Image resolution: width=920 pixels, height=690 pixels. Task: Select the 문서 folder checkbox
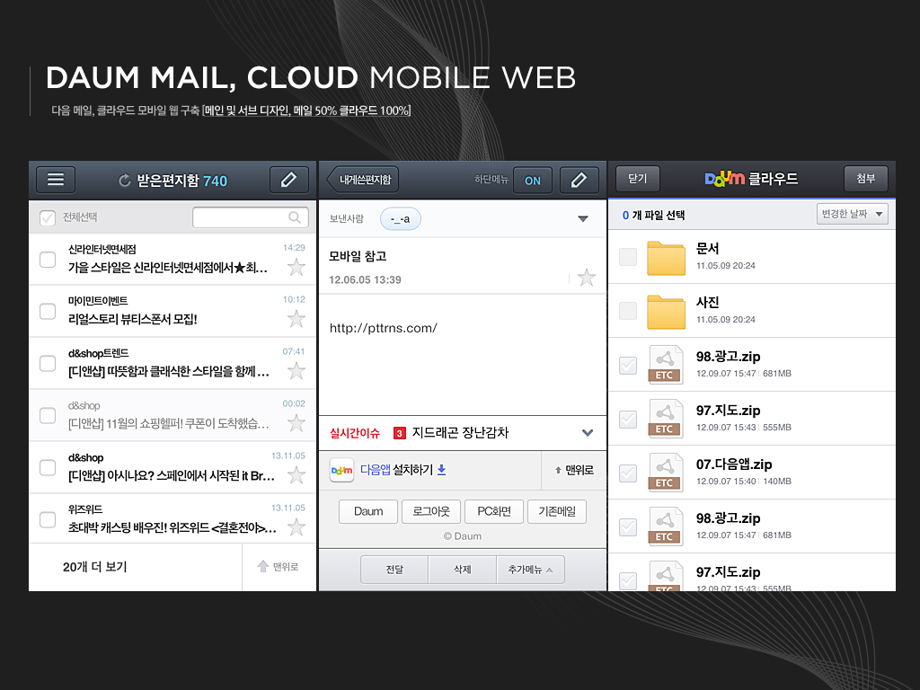(628, 256)
